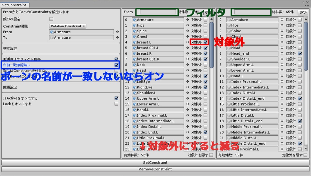Open object picker for Hips in the From list

[x=187, y=25]
